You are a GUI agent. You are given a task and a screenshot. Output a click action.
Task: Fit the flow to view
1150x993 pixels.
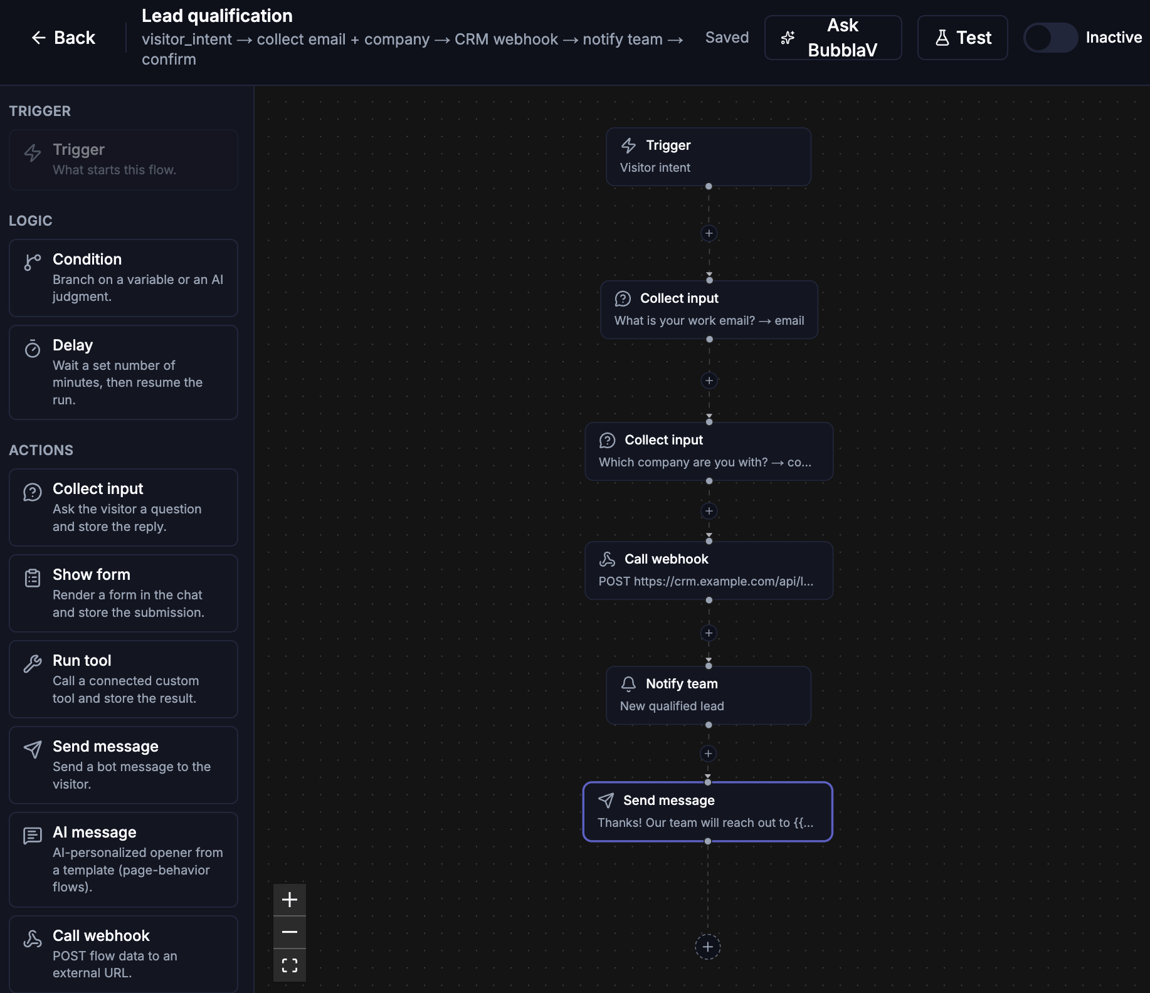[x=290, y=965]
